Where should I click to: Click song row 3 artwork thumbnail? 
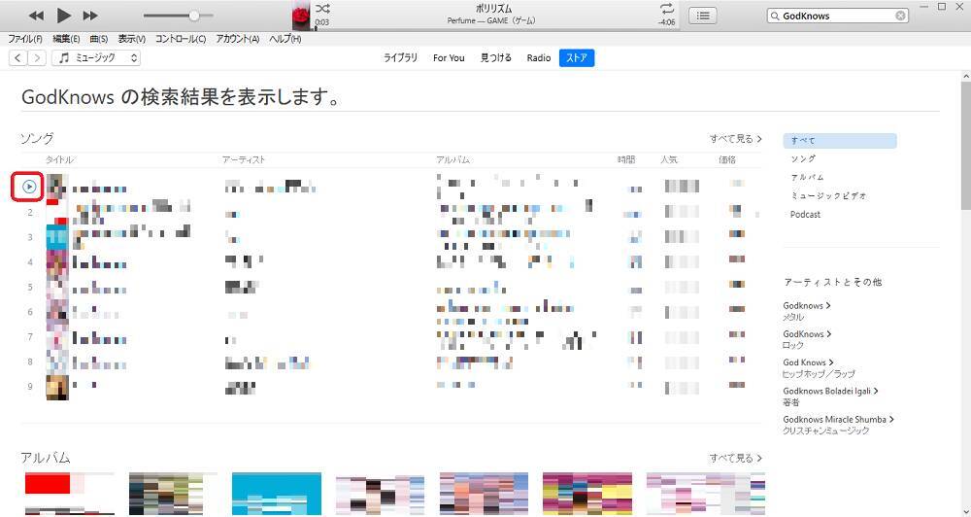(x=57, y=237)
